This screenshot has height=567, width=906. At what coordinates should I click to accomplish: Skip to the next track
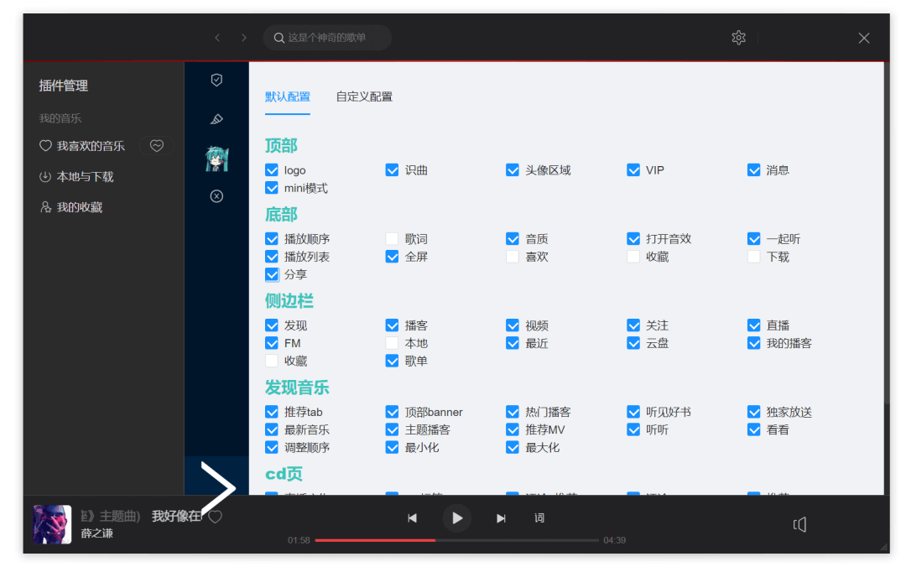tap(501, 518)
